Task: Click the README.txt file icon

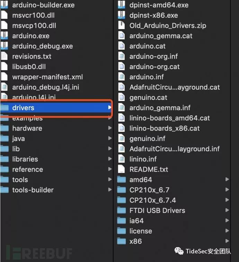Action: (122, 169)
